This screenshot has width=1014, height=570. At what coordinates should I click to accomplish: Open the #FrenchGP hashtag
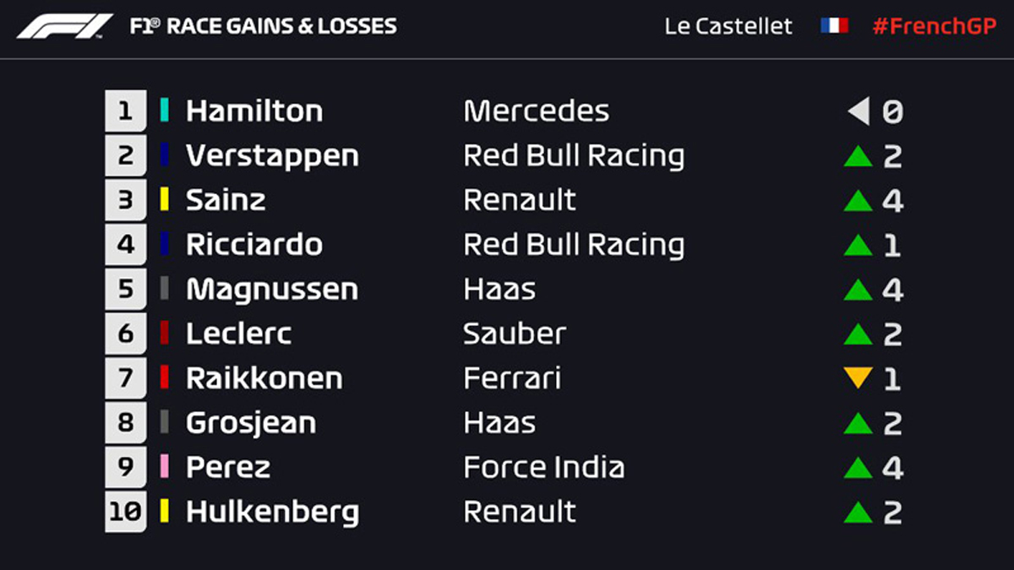click(934, 26)
